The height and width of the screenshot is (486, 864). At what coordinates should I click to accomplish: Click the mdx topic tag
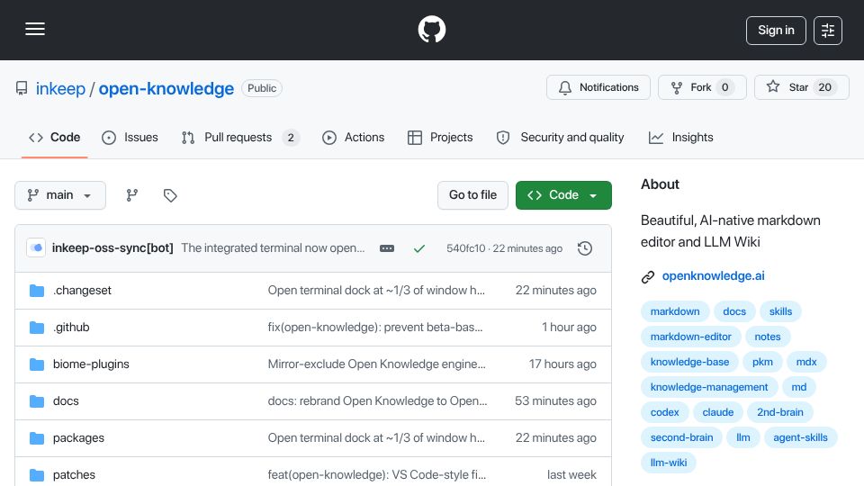coord(806,362)
